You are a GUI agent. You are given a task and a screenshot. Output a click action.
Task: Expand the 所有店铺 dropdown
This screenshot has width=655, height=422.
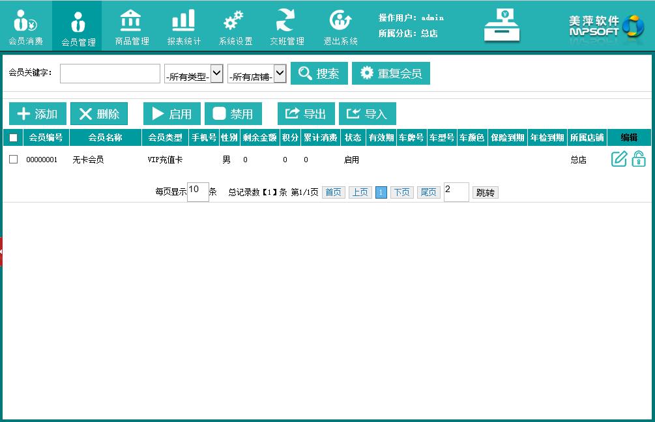tap(257, 74)
